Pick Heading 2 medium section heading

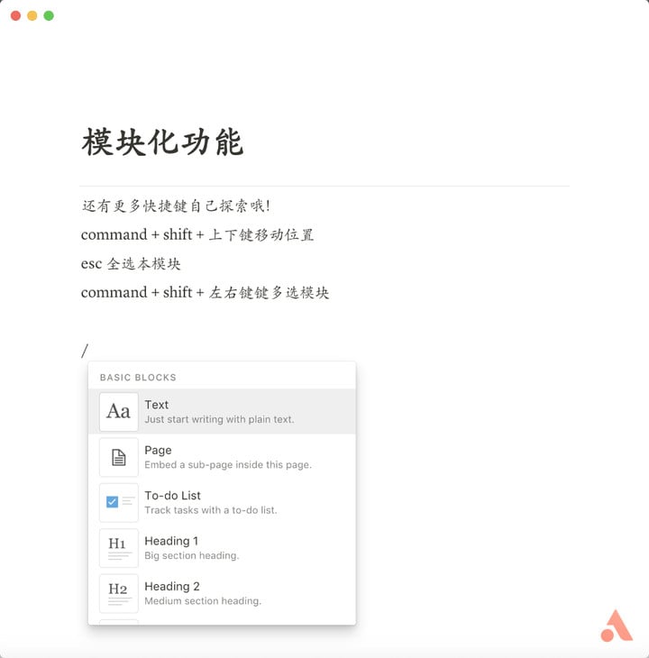(x=222, y=593)
